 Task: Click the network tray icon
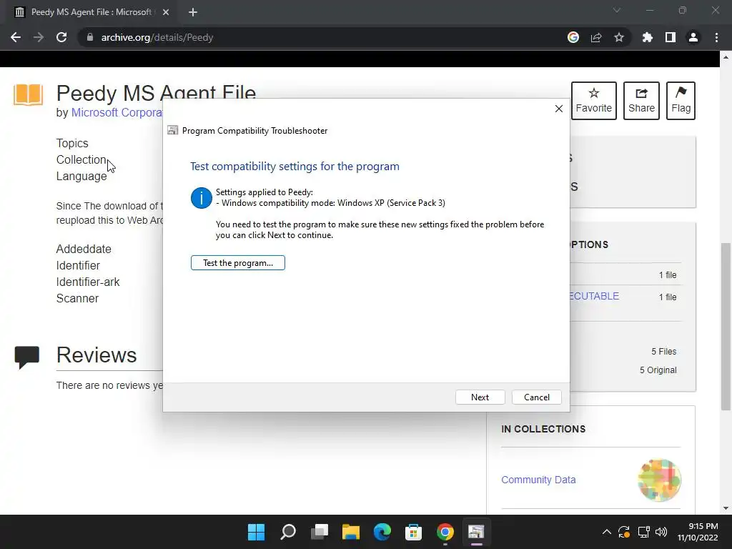coord(644,532)
